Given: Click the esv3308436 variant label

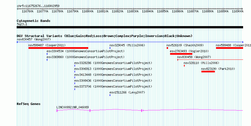Looking at the screenshot, I should pyautogui.click(x=113, y=81).
